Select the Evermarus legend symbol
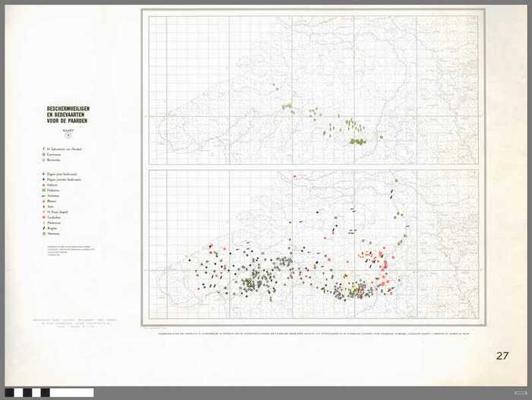 point(44,155)
